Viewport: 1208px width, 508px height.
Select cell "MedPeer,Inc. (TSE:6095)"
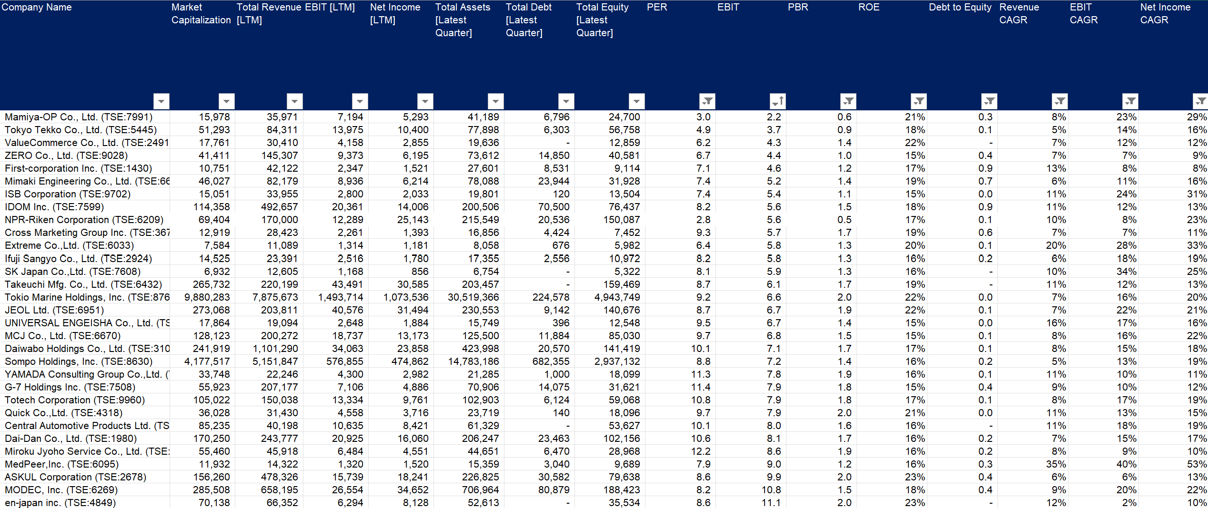85,464
